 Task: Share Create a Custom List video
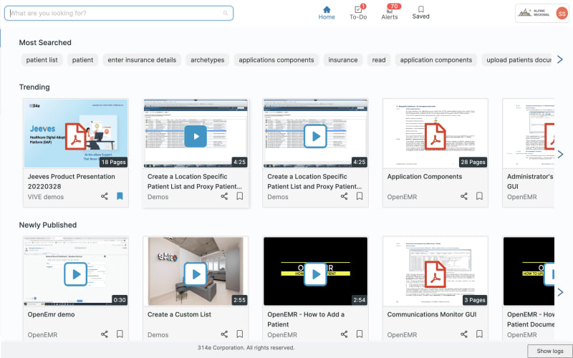coord(224,334)
